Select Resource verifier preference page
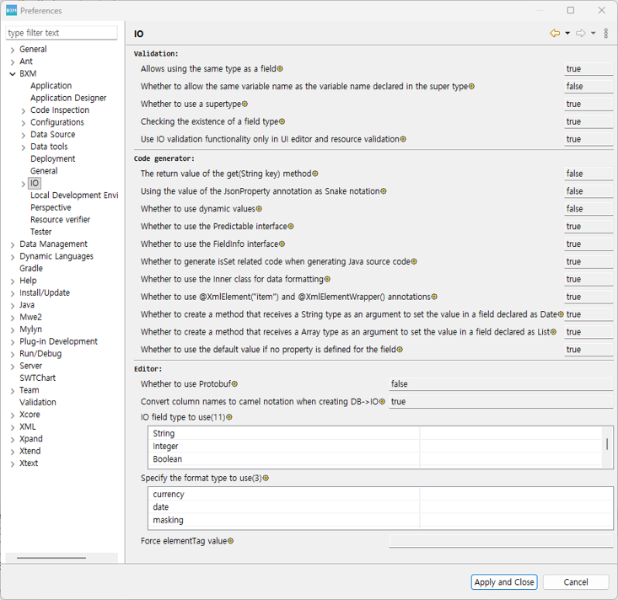This screenshot has width=618, height=600. [60, 220]
